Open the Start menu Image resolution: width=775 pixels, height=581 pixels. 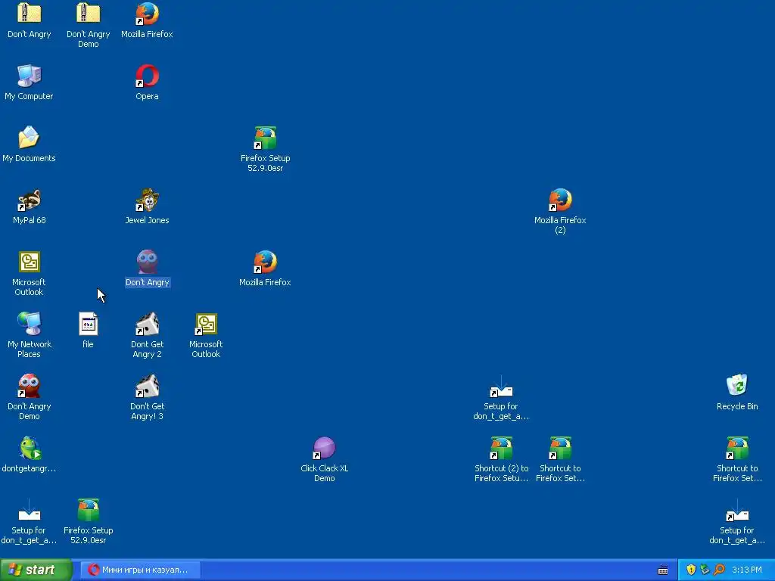pyautogui.click(x=36, y=570)
